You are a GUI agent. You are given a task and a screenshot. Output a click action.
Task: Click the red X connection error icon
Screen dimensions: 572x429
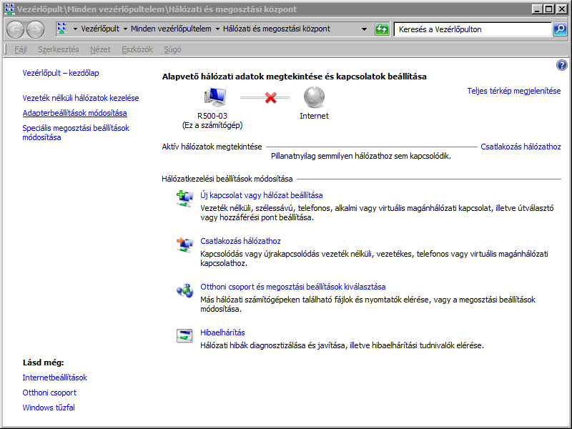pos(271,97)
